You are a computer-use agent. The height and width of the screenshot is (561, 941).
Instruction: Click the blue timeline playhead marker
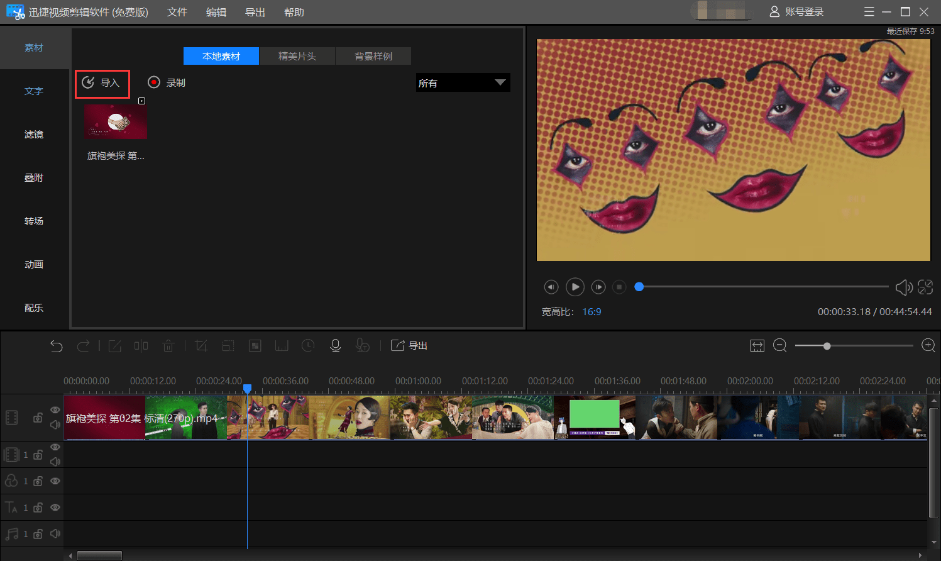(247, 389)
